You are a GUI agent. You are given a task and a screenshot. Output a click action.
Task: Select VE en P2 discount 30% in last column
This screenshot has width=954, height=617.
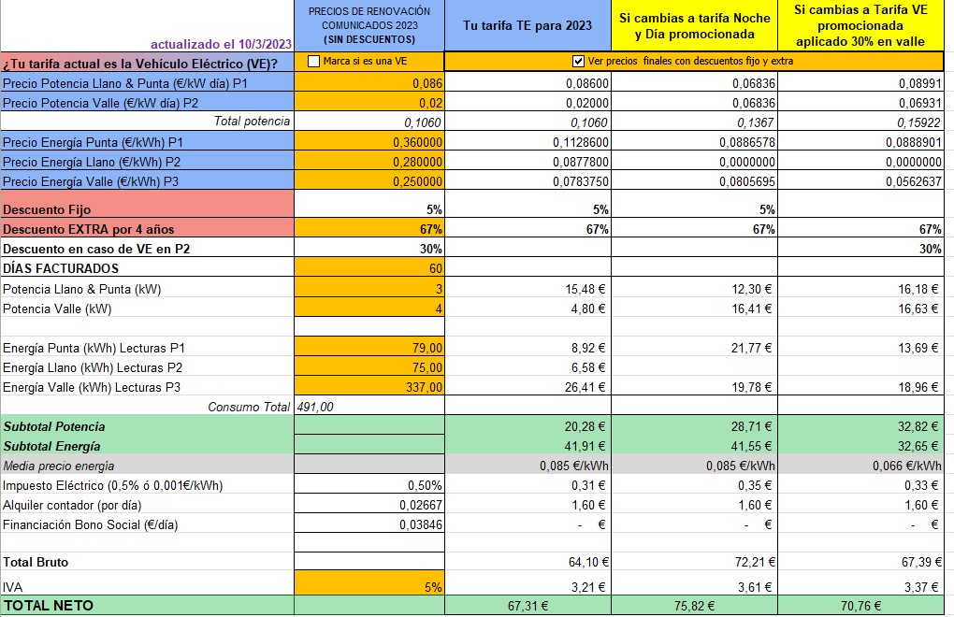point(931,248)
